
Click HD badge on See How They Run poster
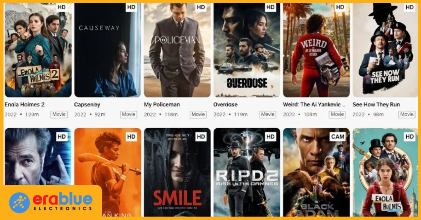[409, 7]
